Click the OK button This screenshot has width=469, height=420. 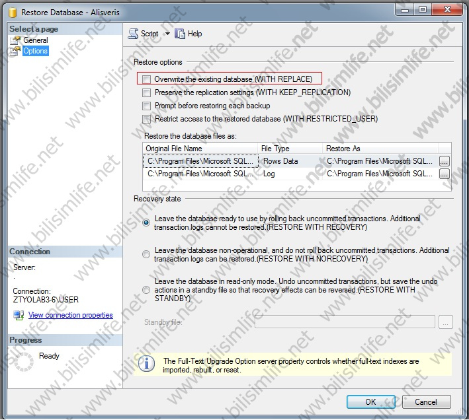click(370, 402)
